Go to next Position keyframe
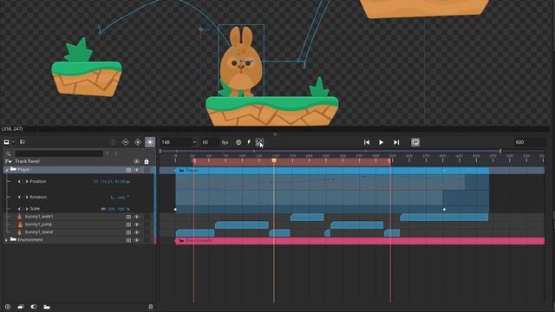This screenshot has height=312, width=555. coord(27,181)
